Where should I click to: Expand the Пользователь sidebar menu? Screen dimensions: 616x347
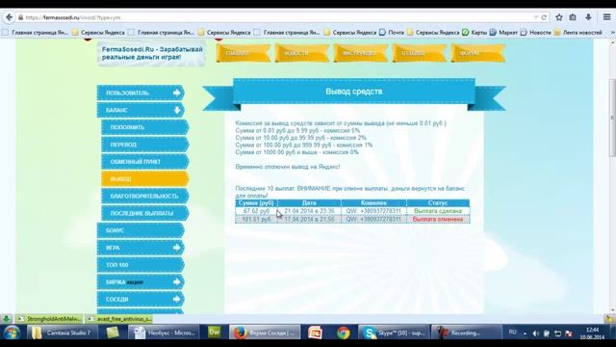tap(141, 93)
